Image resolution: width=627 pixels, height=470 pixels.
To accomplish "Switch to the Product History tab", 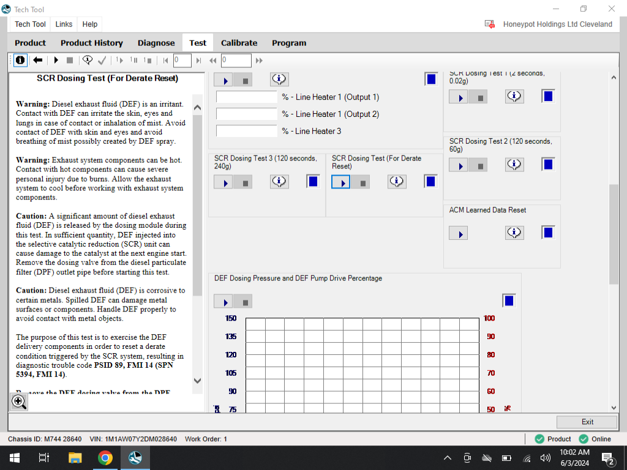I will click(92, 43).
